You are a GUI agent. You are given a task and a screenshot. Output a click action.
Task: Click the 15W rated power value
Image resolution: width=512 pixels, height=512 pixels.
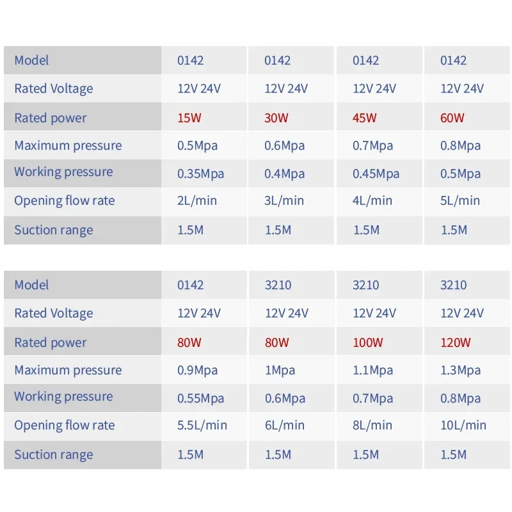coord(189,118)
